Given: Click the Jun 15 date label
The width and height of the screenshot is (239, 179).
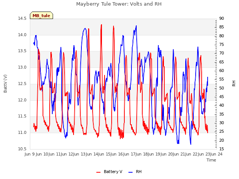Looking at the screenshot, I should (105, 154).
